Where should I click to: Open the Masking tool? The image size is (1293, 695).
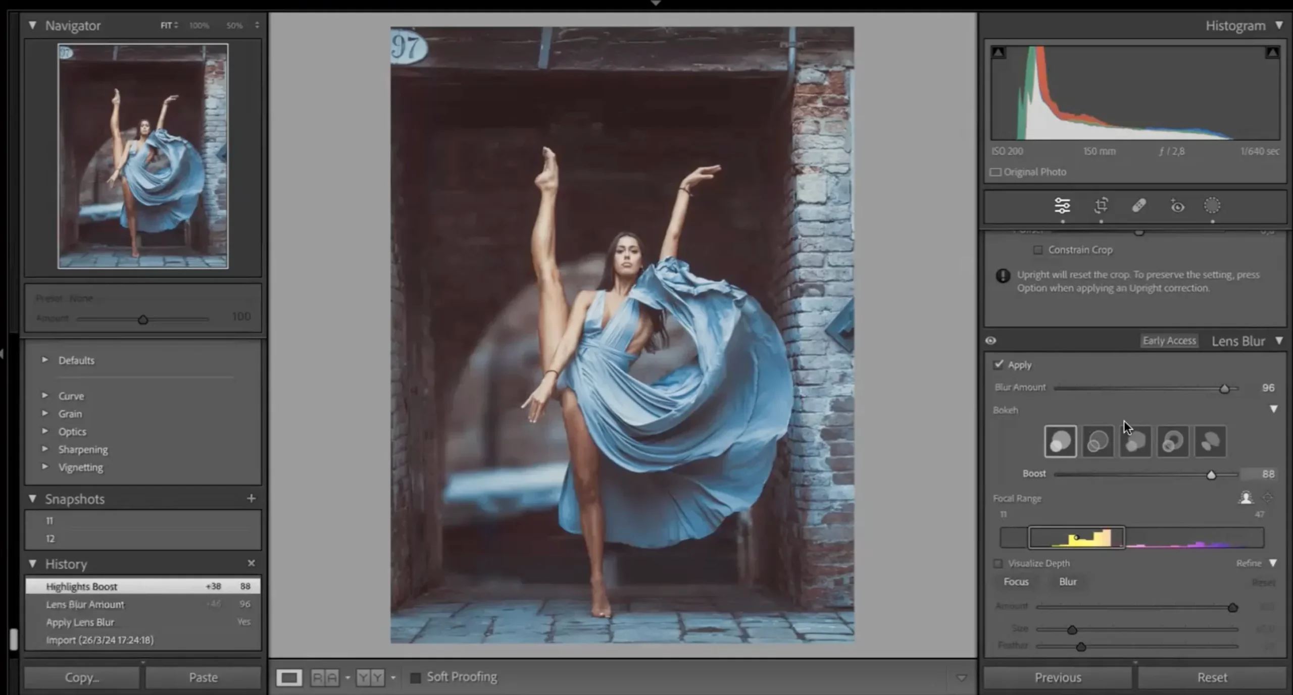pyautogui.click(x=1212, y=206)
